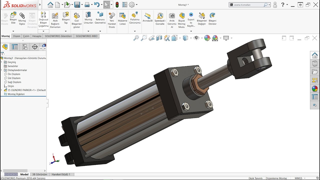Open the file properties list icon
The height and width of the screenshot is (180, 320).
coord(124,4)
